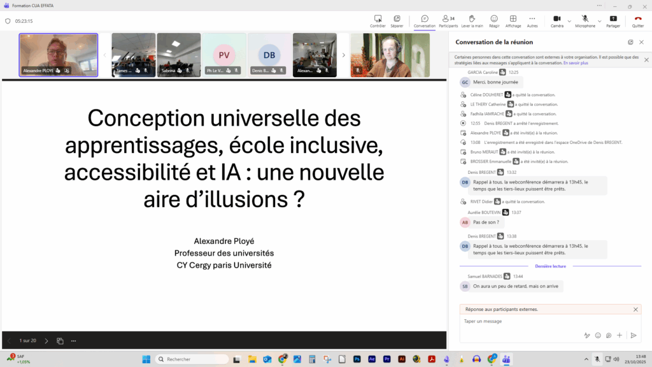Open the Autres more options menu

tap(532, 20)
